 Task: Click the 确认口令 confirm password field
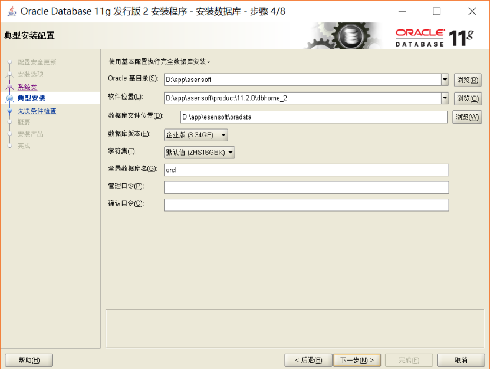[x=306, y=205]
